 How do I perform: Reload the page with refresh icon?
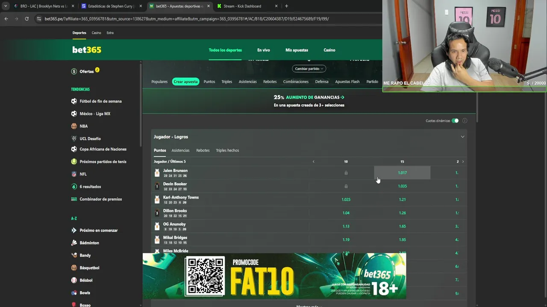point(26,19)
